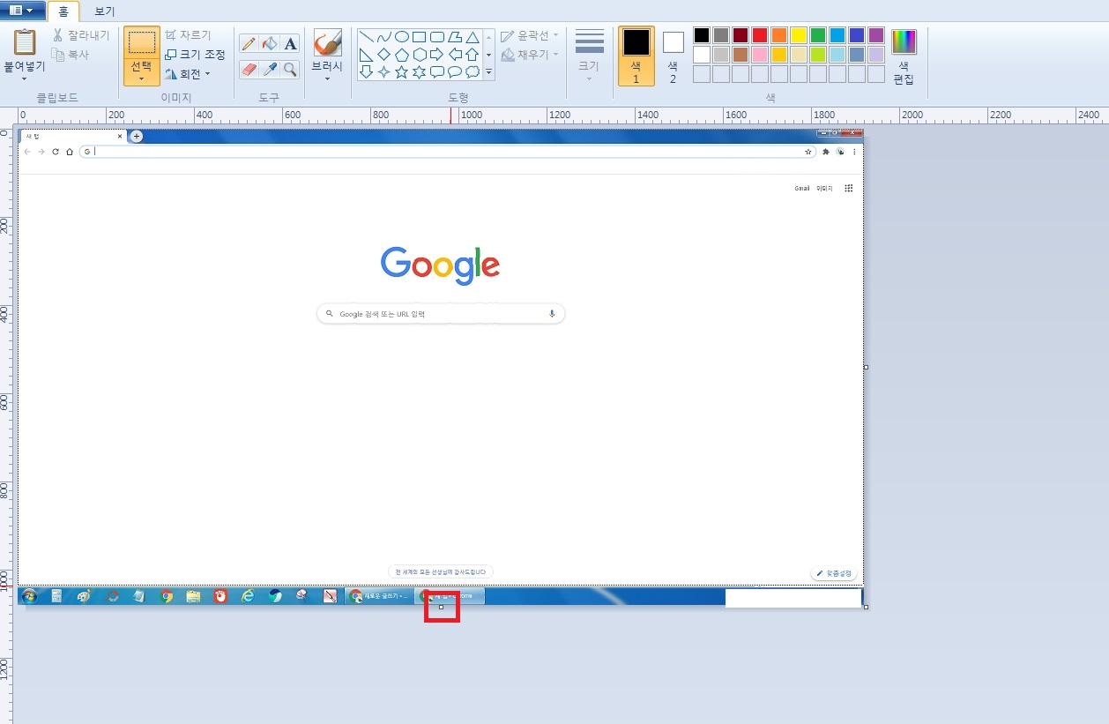Pick the dark red color swatch
This screenshot has height=724, width=1109.
click(x=740, y=35)
